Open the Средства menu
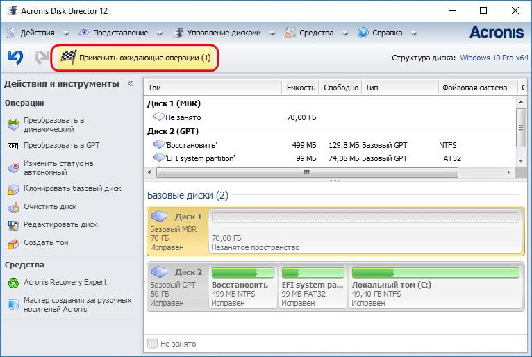Image resolution: width=532 pixels, height=357 pixels. pyautogui.click(x=316, y=33)
